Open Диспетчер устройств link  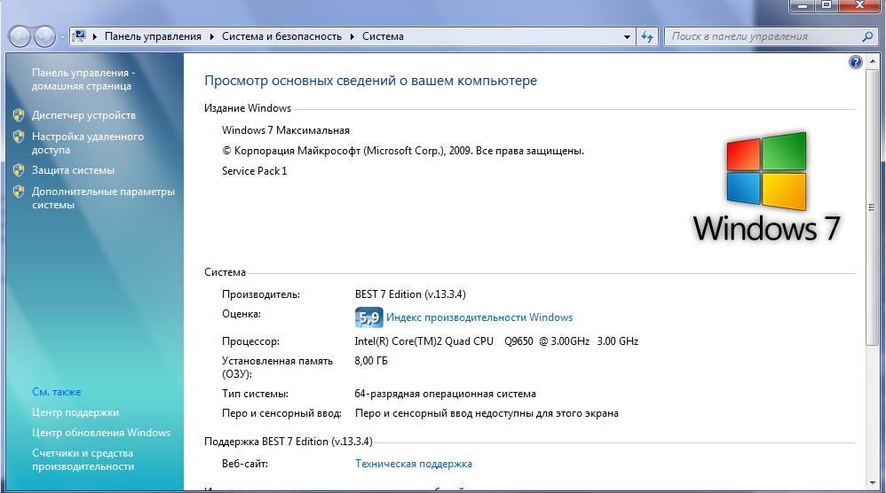point(83,115)
